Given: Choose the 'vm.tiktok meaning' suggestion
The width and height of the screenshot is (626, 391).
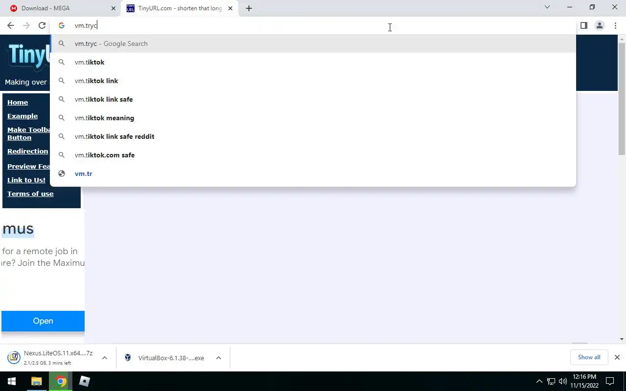Looking at the screenshot, I should coord(313,118).
